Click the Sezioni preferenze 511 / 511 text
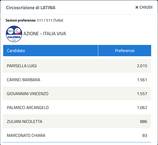Image resolution: width=158 pixels, height=145 pixels. point(34,20)
